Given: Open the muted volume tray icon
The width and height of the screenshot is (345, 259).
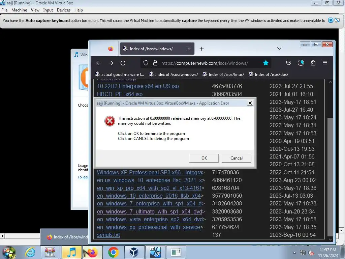Looking at the screenshot, I should coord(311,253).
